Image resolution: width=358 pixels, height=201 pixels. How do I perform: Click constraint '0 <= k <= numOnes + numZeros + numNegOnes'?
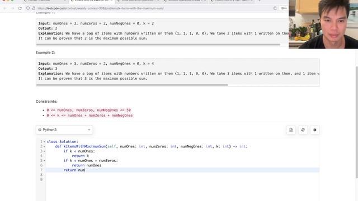[x=89, y=116]
